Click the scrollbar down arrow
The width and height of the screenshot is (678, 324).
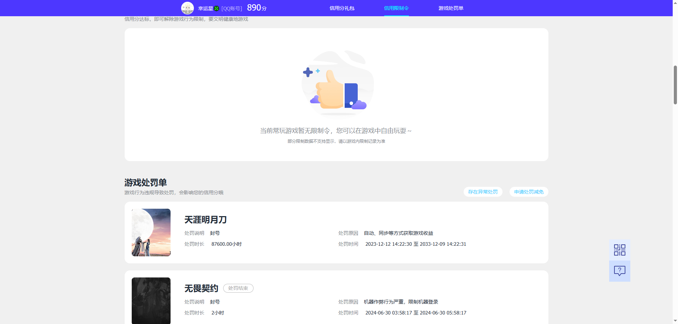675,321
